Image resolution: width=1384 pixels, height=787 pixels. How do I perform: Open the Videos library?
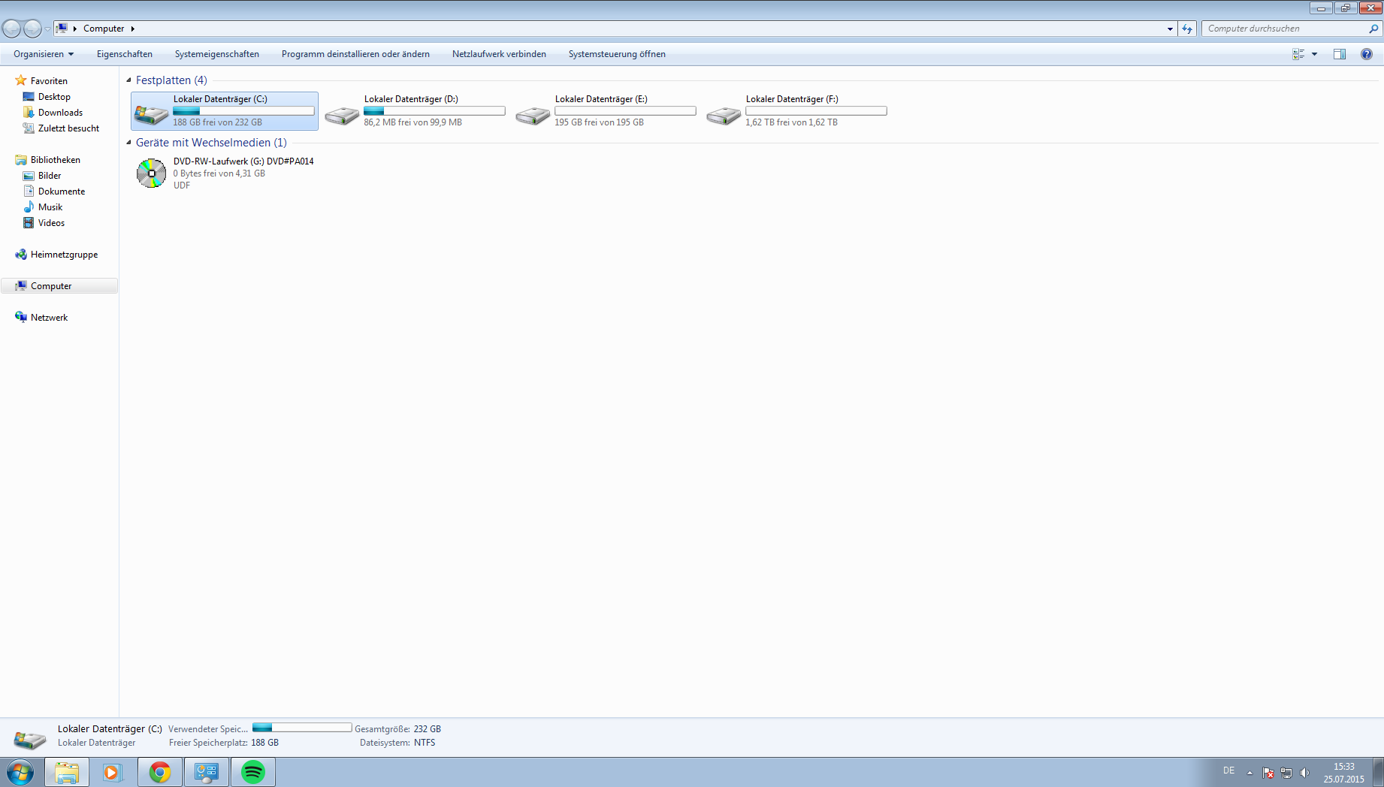click(x=51, y=223)
